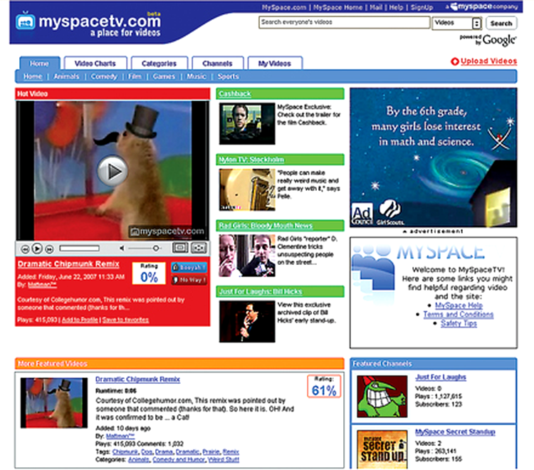
Task: Open Mail link in top bar
Action: tap(376, 7)
